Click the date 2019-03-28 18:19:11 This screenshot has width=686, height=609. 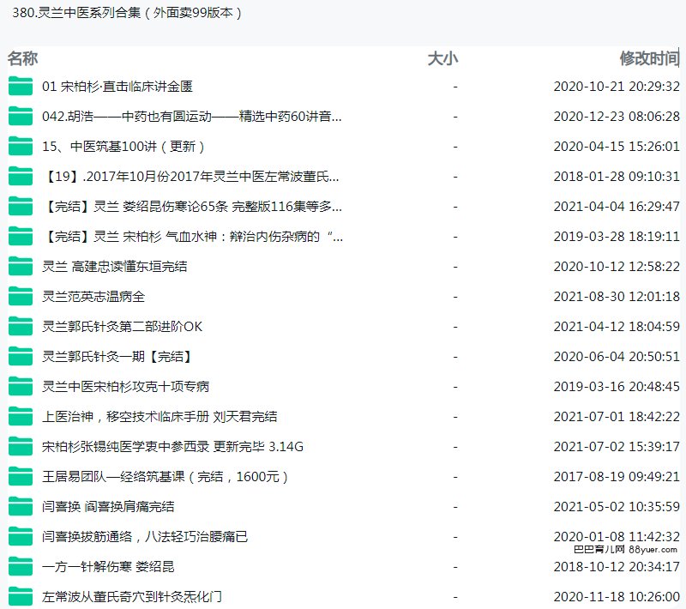[x=617, y=236]
